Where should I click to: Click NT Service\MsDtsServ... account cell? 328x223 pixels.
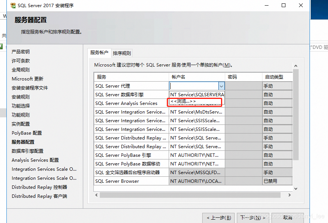tap(197, 112)
